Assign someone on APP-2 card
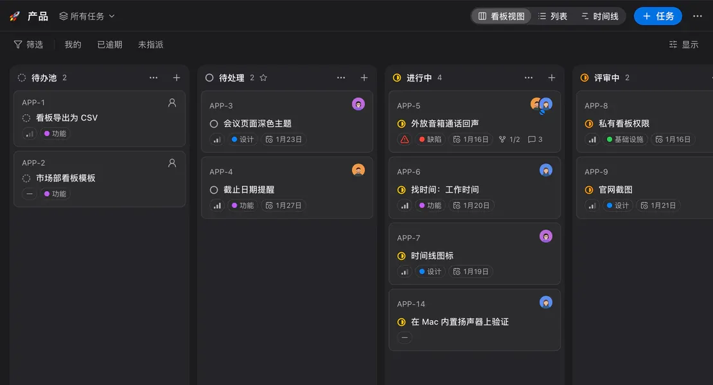This screenshot has width=713, height=385. [172, 163]
